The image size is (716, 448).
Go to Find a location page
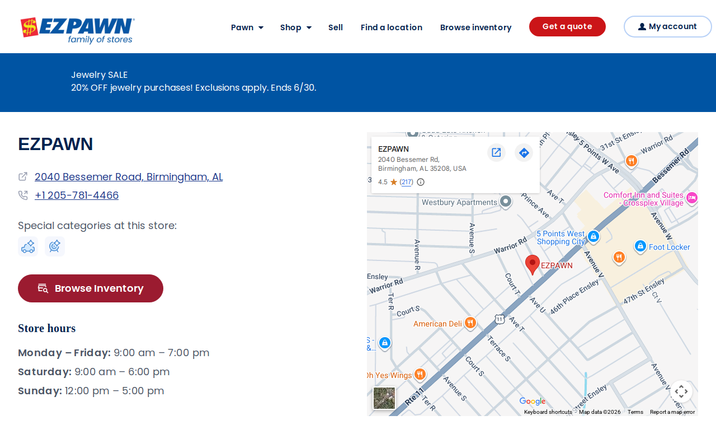[x=392, y=27]
